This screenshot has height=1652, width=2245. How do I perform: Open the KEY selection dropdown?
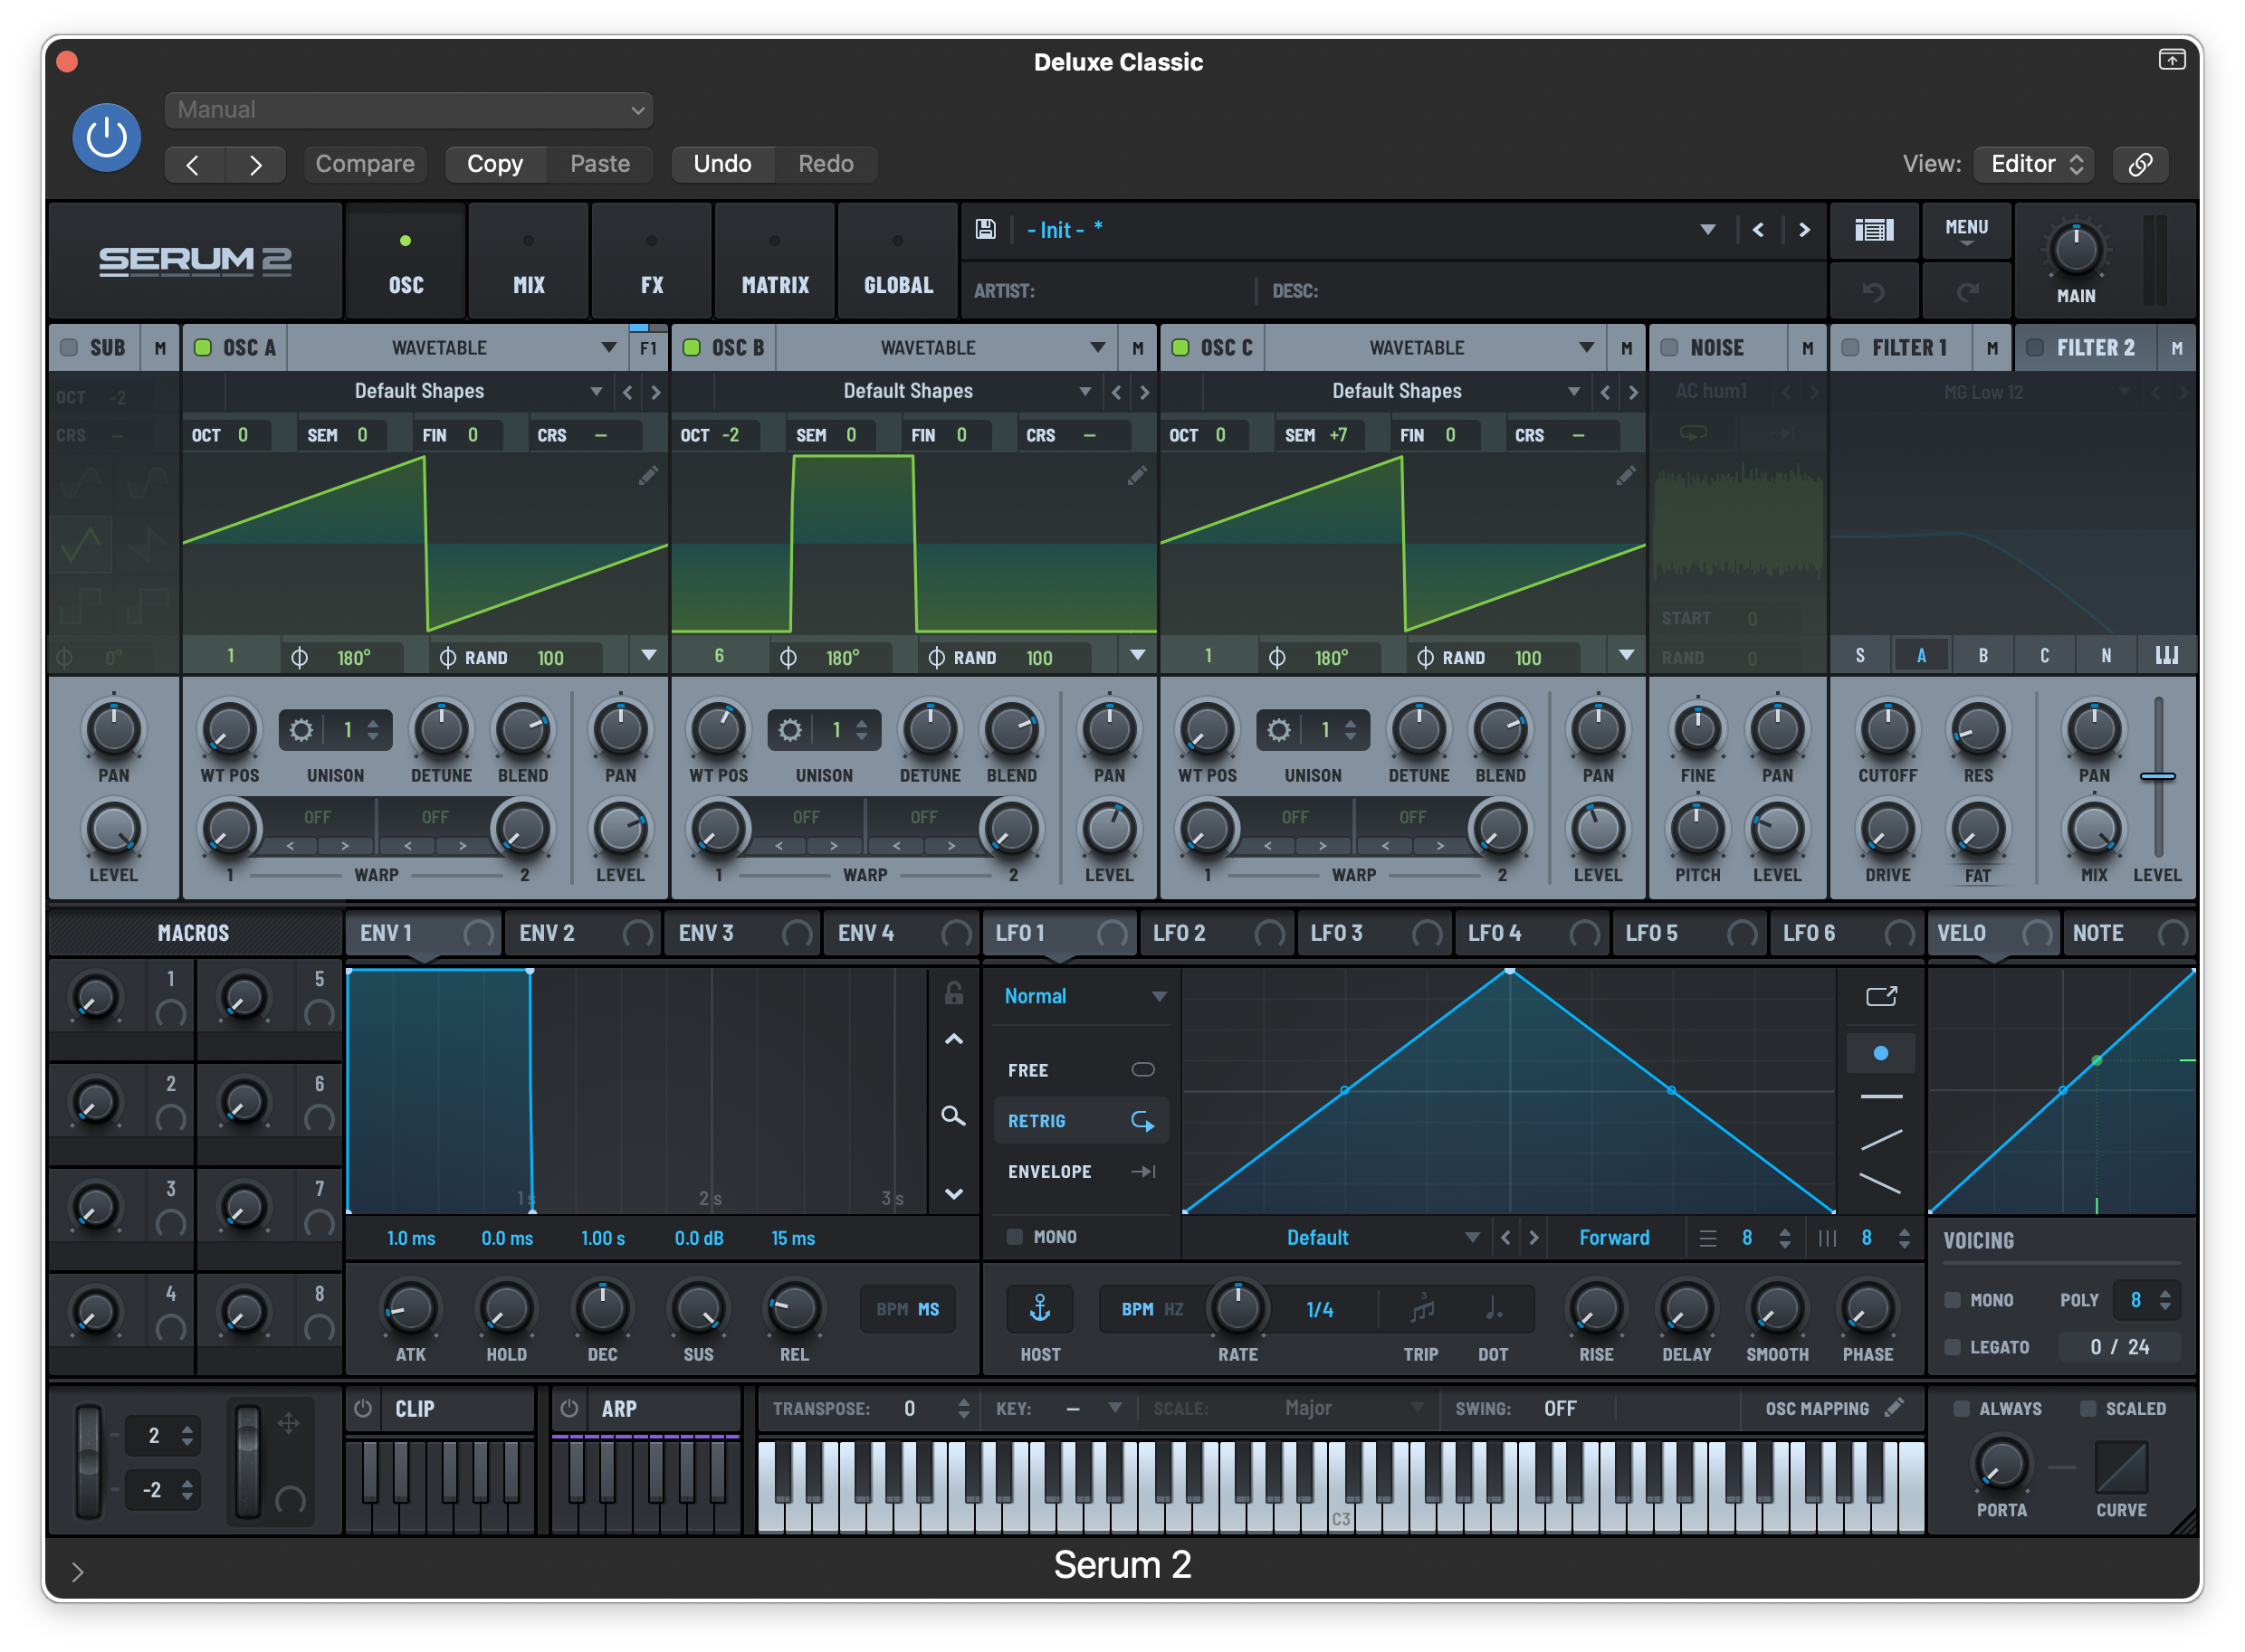point(1091,1408)
